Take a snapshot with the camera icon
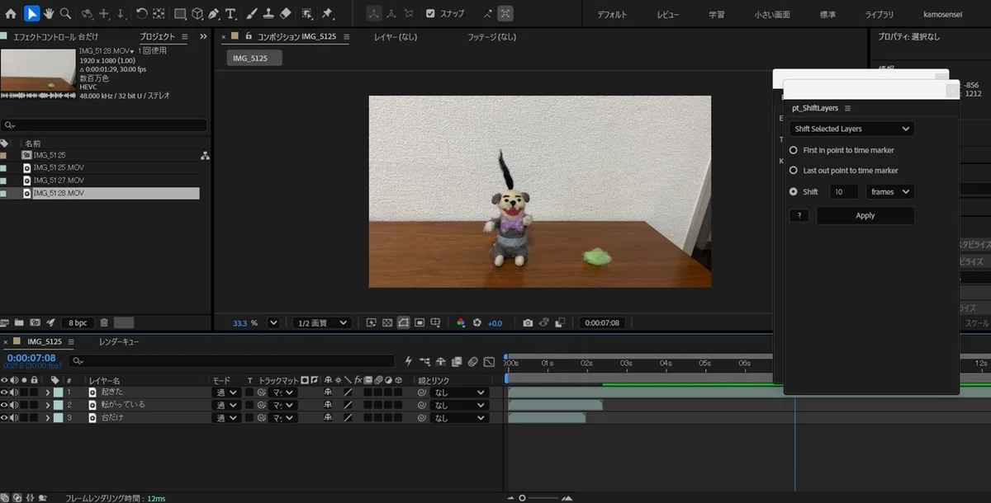Screen dimensions: 991x503 (x=528, y=322)
